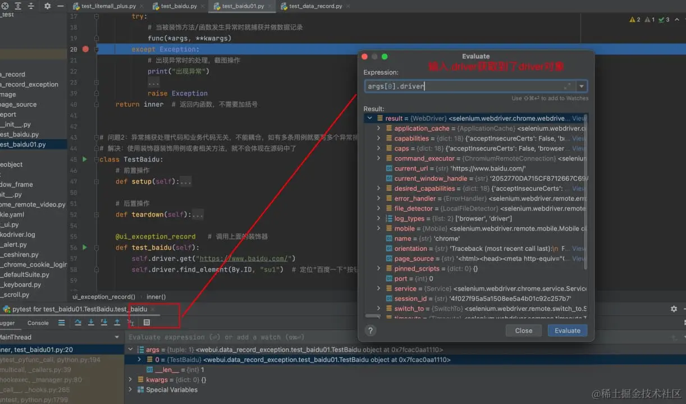
Task: Click the expand-field icon in the Expression input
Action: click(567, 86)
